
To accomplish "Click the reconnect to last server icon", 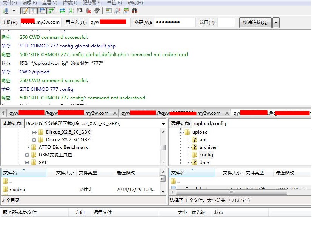I will 97,11.
